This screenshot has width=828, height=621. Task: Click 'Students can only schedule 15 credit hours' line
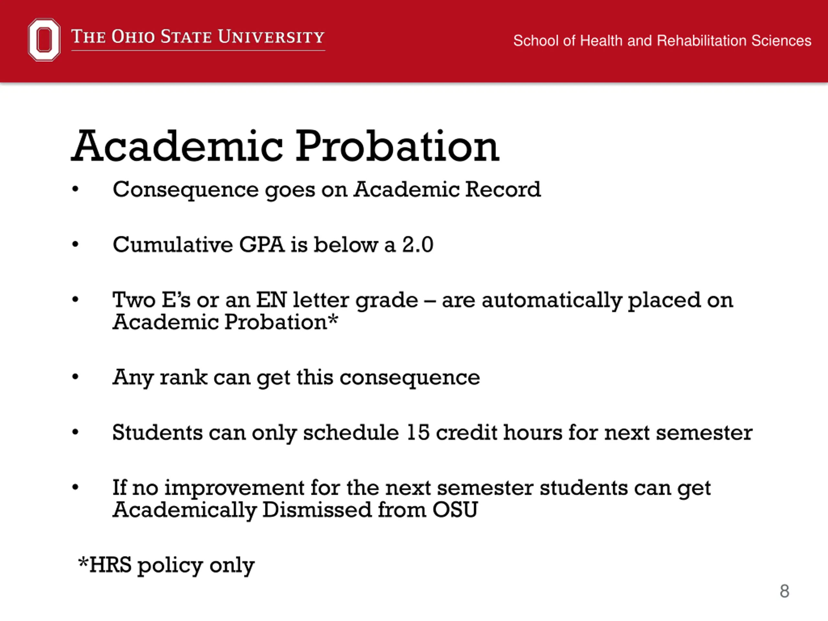[432, 433]
